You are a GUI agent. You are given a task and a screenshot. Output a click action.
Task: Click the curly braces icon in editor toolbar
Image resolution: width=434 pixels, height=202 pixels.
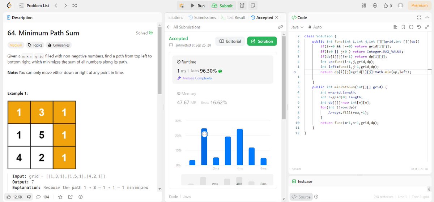point(411,27)
